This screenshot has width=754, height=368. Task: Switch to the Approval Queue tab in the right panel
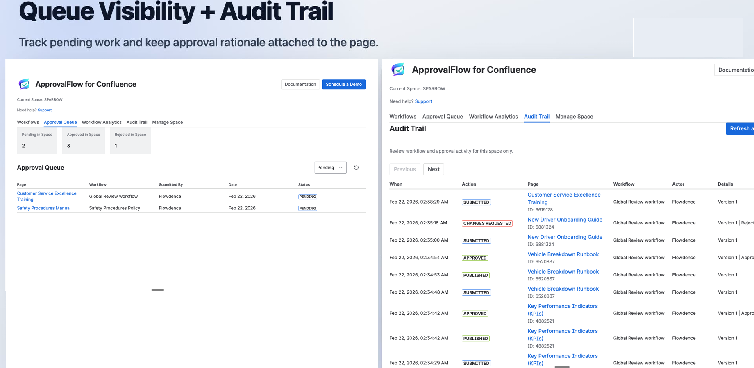[x=443, y=117]
